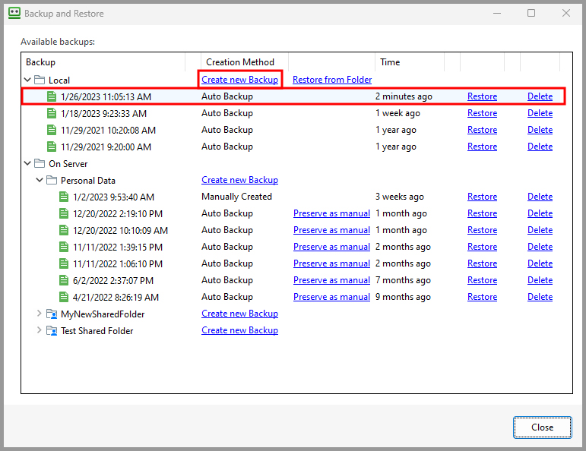The height and width of the screenshot is (451, 586).
Task: Click file icon of 4/21/2022 8:26:19 AM backup
Action: [64, 297]
